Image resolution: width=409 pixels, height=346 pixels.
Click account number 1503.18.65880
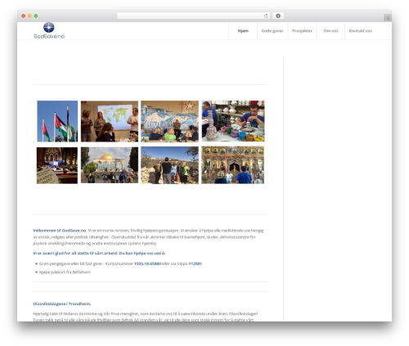click(147, 263)
